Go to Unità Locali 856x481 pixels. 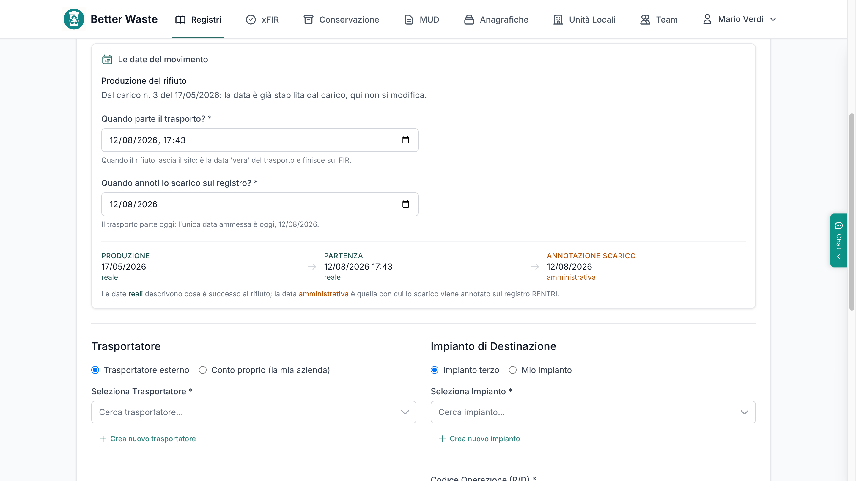[x=585, y=20]
